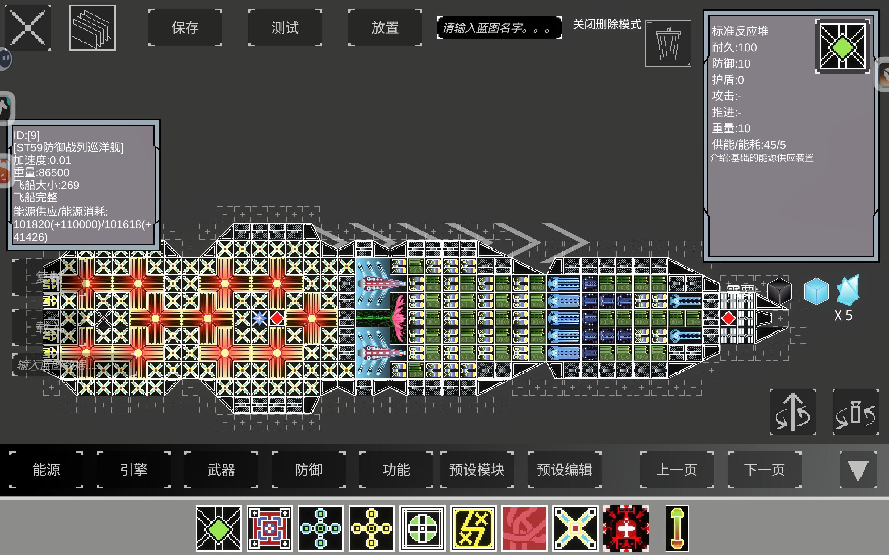Switch to the 引擎 engine tab
The image size is (889, 555).
[134, 470]
